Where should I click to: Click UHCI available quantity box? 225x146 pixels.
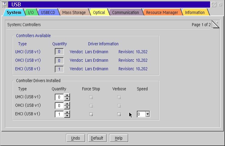[59, 51]
